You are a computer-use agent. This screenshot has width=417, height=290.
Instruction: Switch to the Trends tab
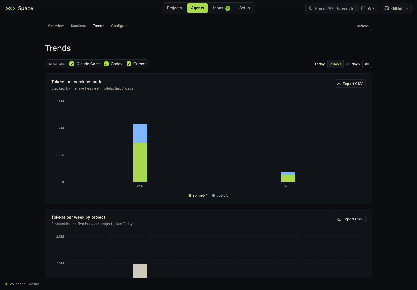pos(98,26)
